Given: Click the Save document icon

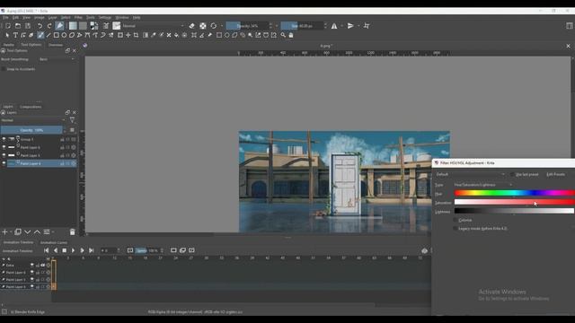Looking at the screenshot, I should (28, 26).
